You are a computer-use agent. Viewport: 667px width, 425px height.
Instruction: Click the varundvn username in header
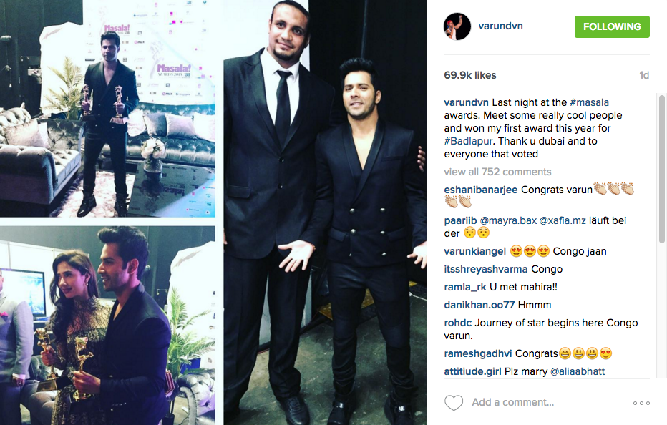500,26
